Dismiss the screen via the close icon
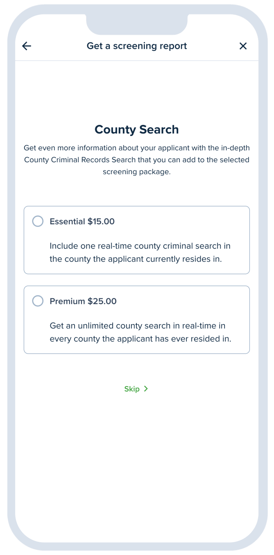This screenshot has width=274, height=555. [243, 46]
